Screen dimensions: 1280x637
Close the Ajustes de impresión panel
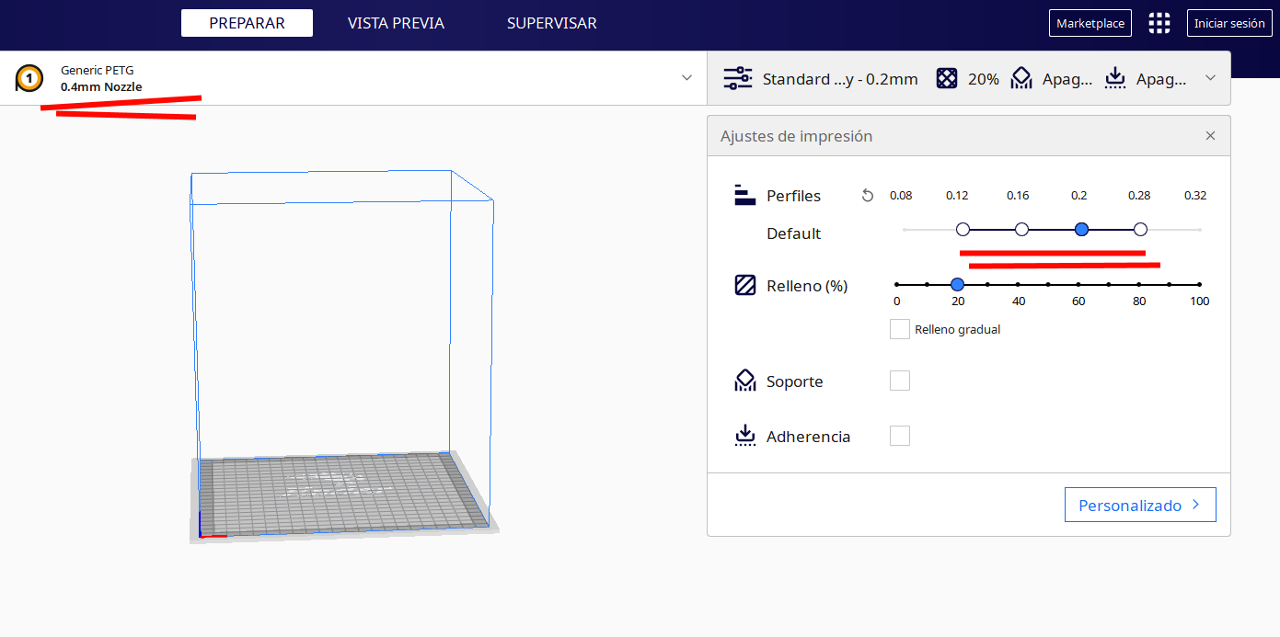tap(1210, 136)
